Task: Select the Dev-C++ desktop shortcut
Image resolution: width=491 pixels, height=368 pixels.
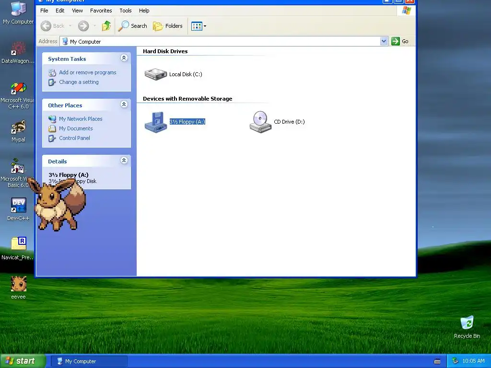Action: pyautogui.click(x=18, y=209)
